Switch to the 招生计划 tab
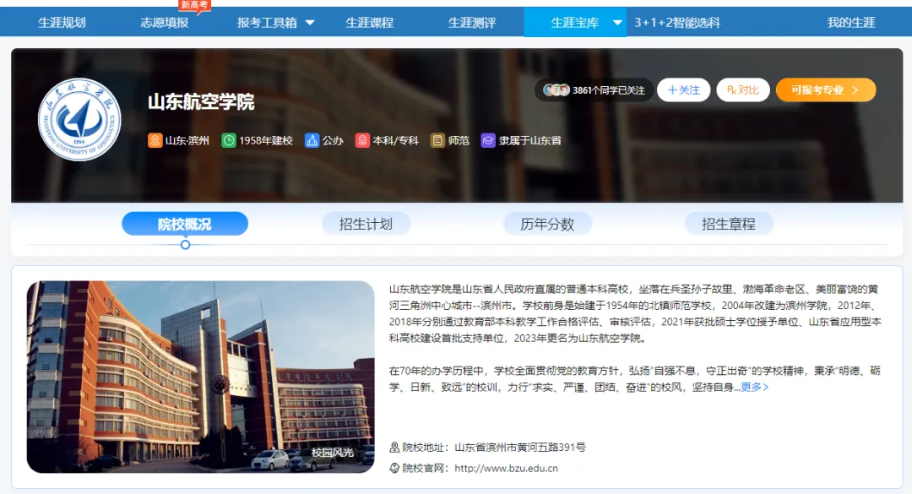The width and height of the screenshot is (912, 494). [366, 224]
